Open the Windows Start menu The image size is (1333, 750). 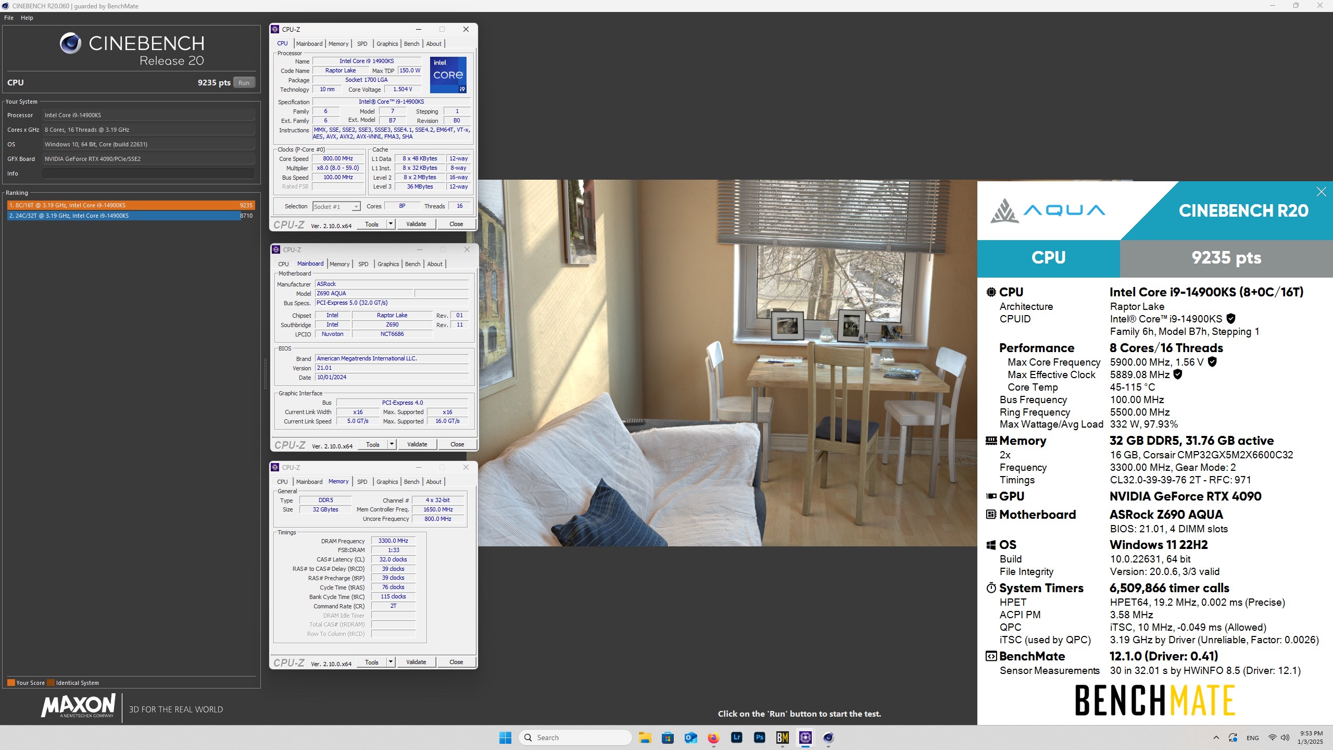click(505, 737)
